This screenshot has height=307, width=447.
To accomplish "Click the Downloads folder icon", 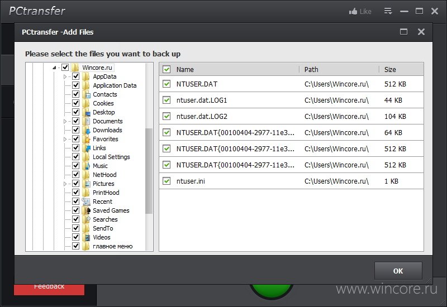I will click(85, 130).
